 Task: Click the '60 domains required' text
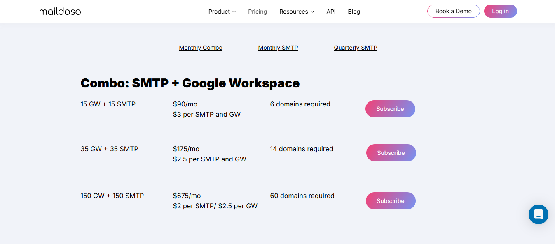[x=302, y=196]
